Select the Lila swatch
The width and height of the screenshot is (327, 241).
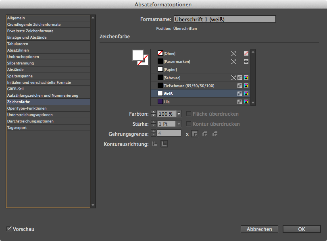point(200,102)
